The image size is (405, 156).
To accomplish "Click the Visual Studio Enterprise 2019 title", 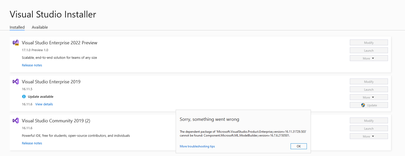I will click(51, 82).
